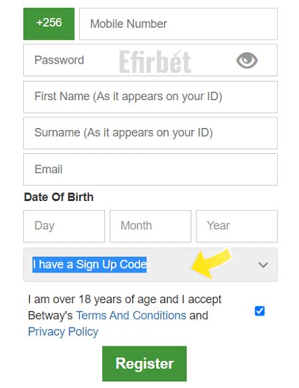Uncheck the over 18 age confirmation checkbox

260,311
